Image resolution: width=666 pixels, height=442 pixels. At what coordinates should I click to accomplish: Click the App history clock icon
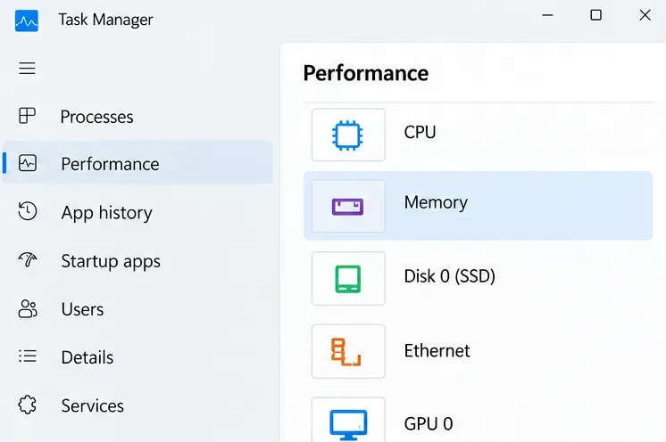point(28,211)
